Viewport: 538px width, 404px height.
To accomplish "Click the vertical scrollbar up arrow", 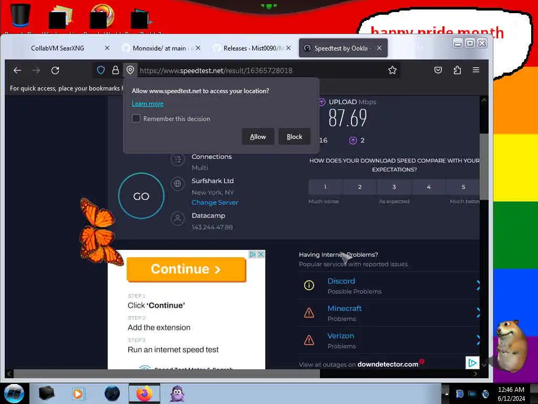I will click(484, 100).
